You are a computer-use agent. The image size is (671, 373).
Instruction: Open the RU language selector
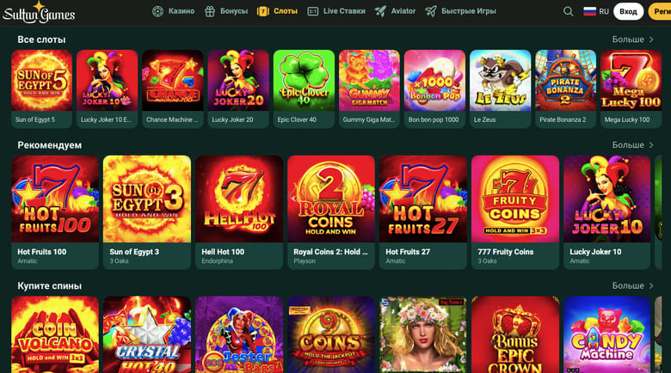point(596,11)
